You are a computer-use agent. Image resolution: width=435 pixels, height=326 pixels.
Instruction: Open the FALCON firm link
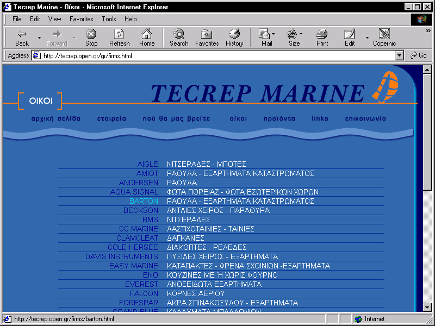[144, 293]
